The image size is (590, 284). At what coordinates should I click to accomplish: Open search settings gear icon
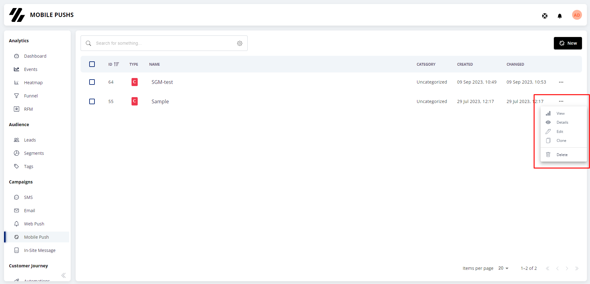point(240,43)
